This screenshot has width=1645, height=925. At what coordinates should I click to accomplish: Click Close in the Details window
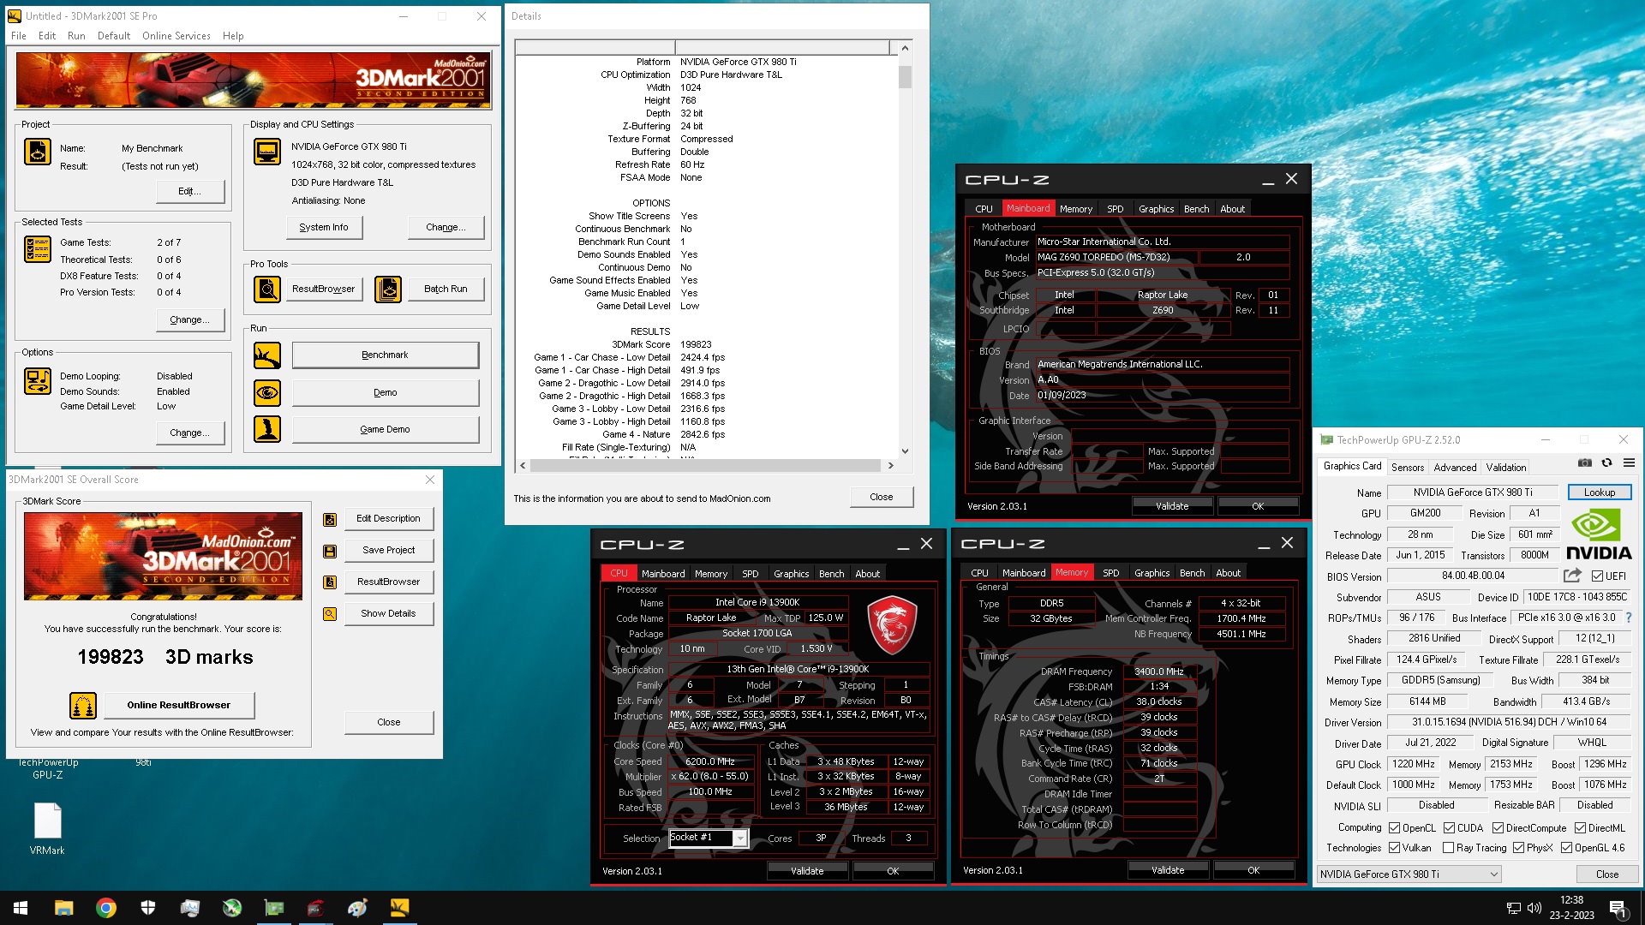point(882,498)
